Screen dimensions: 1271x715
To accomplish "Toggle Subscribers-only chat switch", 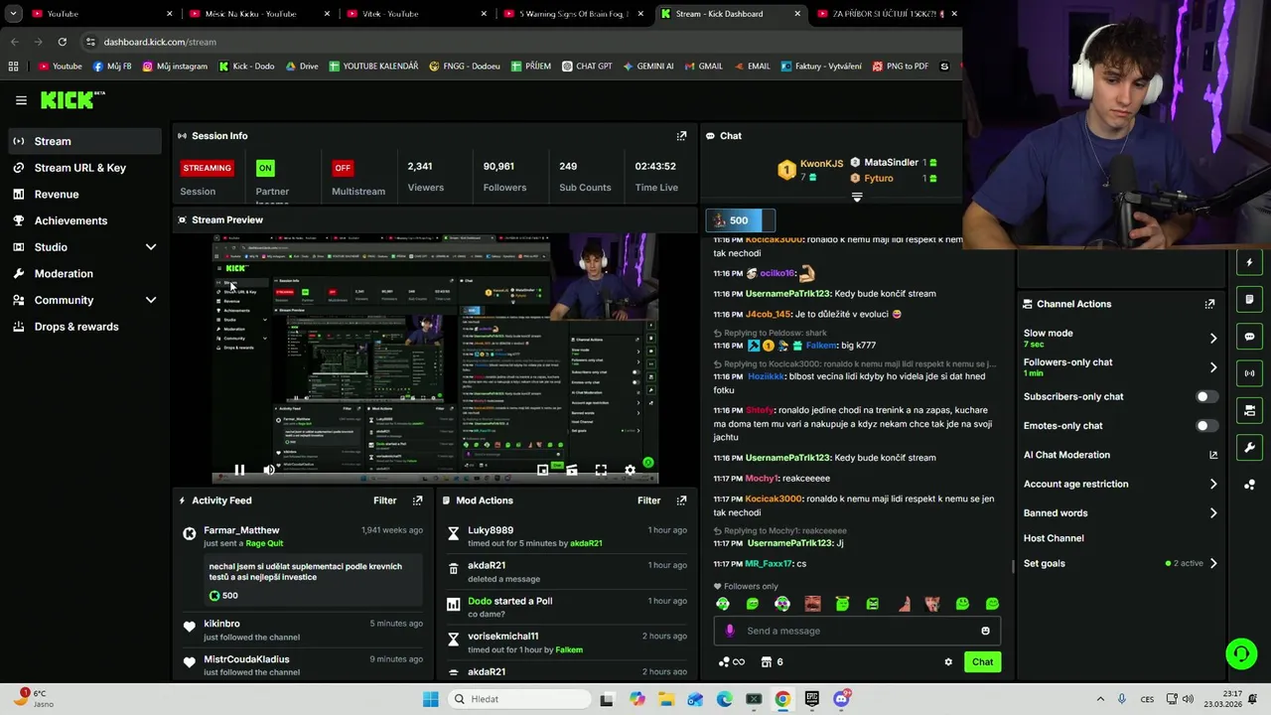I will coord(1206,396).
